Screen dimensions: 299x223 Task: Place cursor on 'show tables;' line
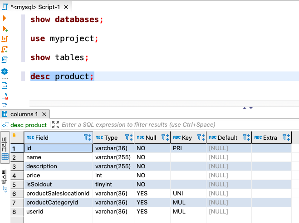[59, 57]
